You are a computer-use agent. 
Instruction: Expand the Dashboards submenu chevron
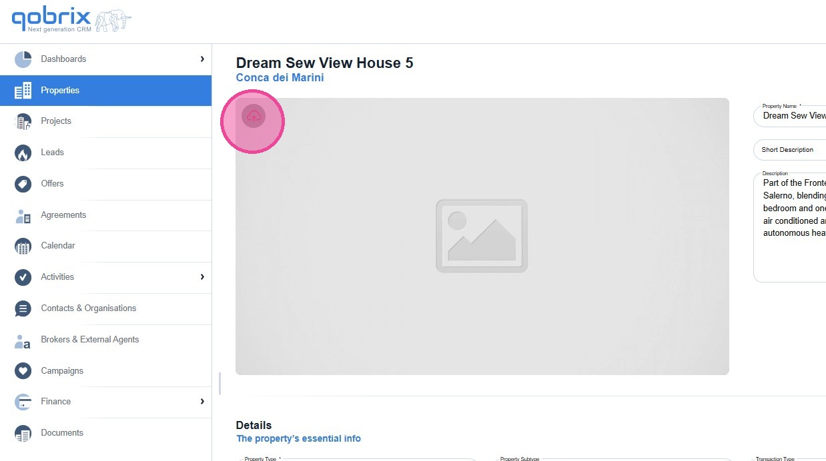click(202, 59)
